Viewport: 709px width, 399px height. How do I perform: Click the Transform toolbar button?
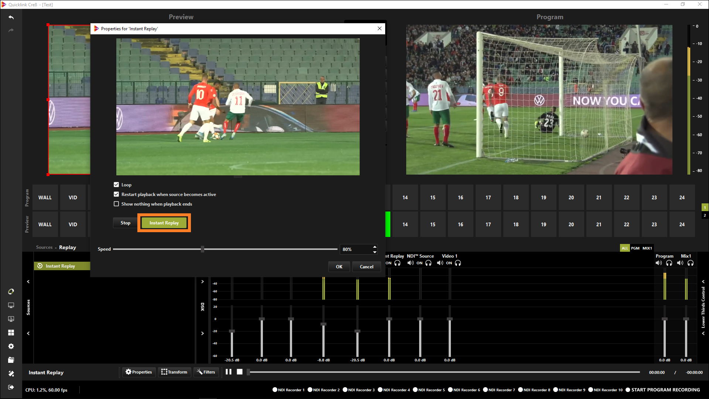174,372
